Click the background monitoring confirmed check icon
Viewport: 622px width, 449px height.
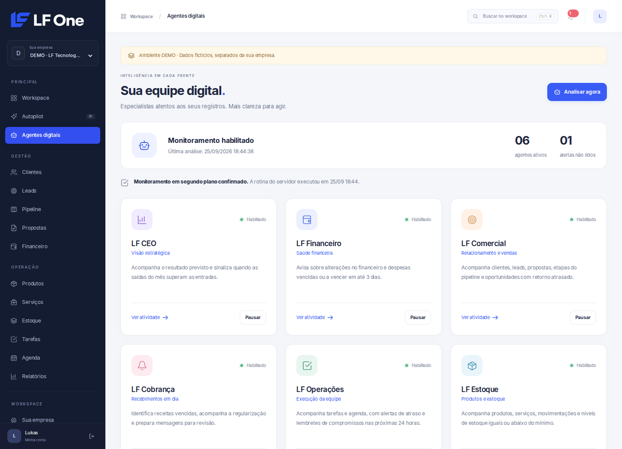[125, 183]
